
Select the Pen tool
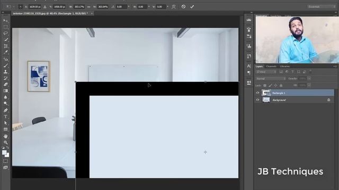point(6,110)
